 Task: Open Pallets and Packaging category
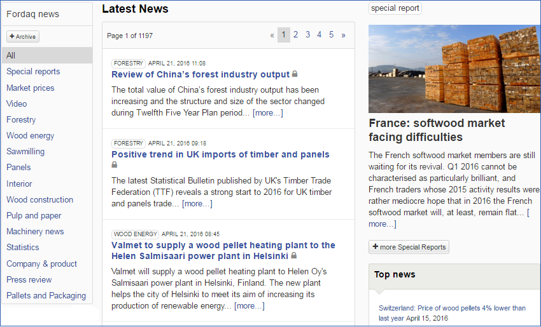point(46,296)
